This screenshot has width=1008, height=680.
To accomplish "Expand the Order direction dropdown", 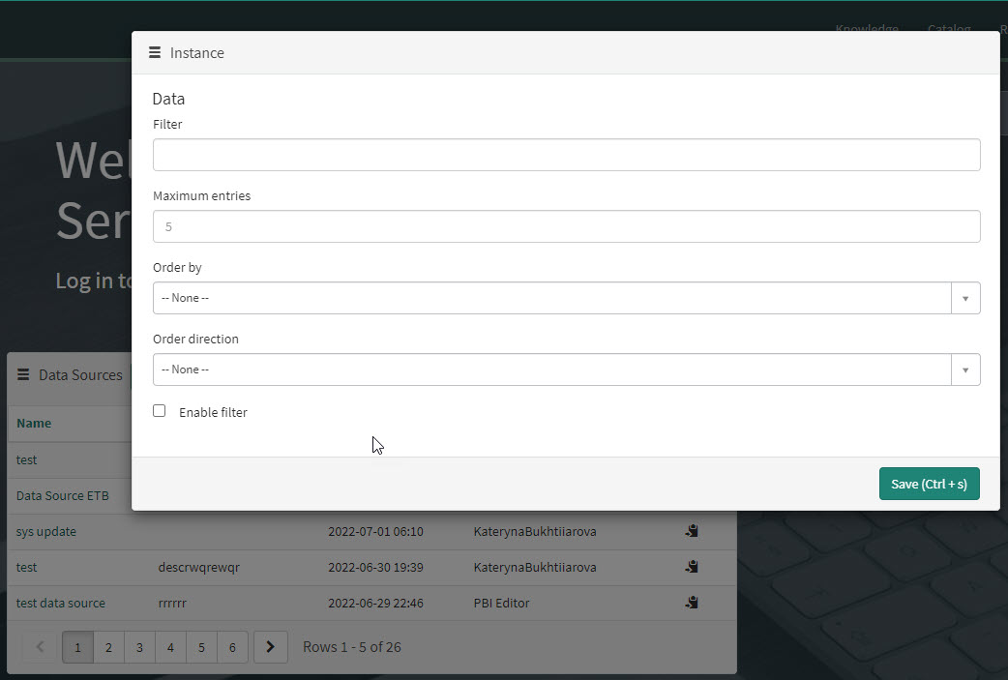I will point(551,370).
